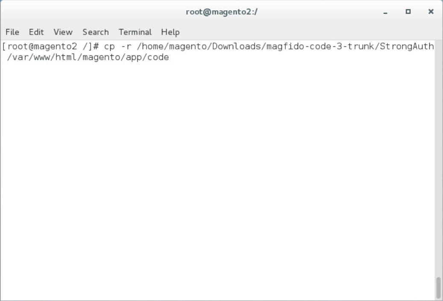Minimize the terminal window
Screen dimensions: 443x301
click(x=385, y=12)
